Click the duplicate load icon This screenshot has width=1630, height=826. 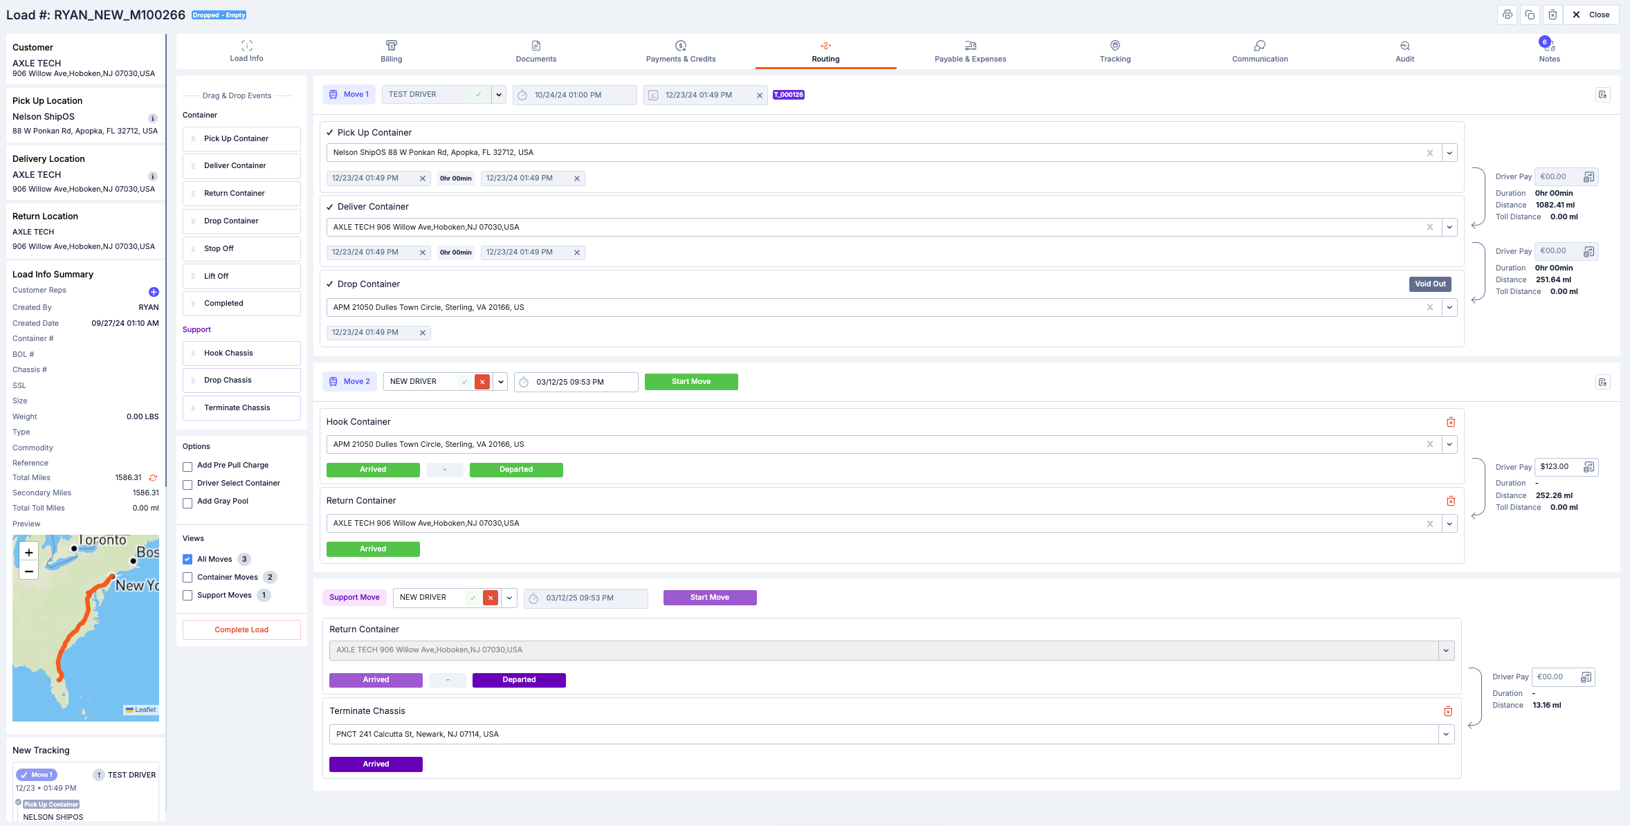pyautogui.click(x=1530, y=15)
